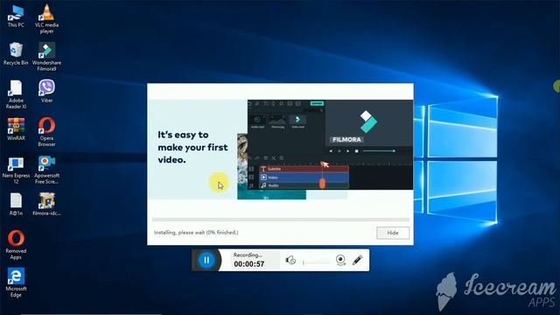Open the recorder drawing pencil tool
This screenshot has width=560, height=315.
(x=357, y=260)
